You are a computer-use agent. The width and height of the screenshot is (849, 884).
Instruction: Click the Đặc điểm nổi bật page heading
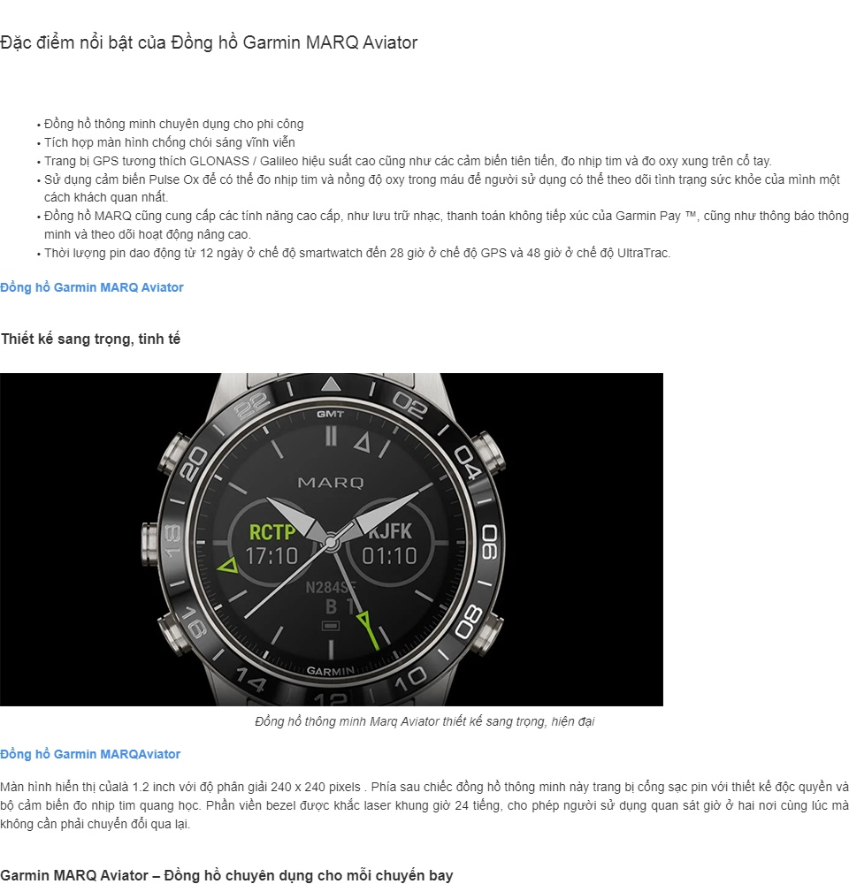209,42
